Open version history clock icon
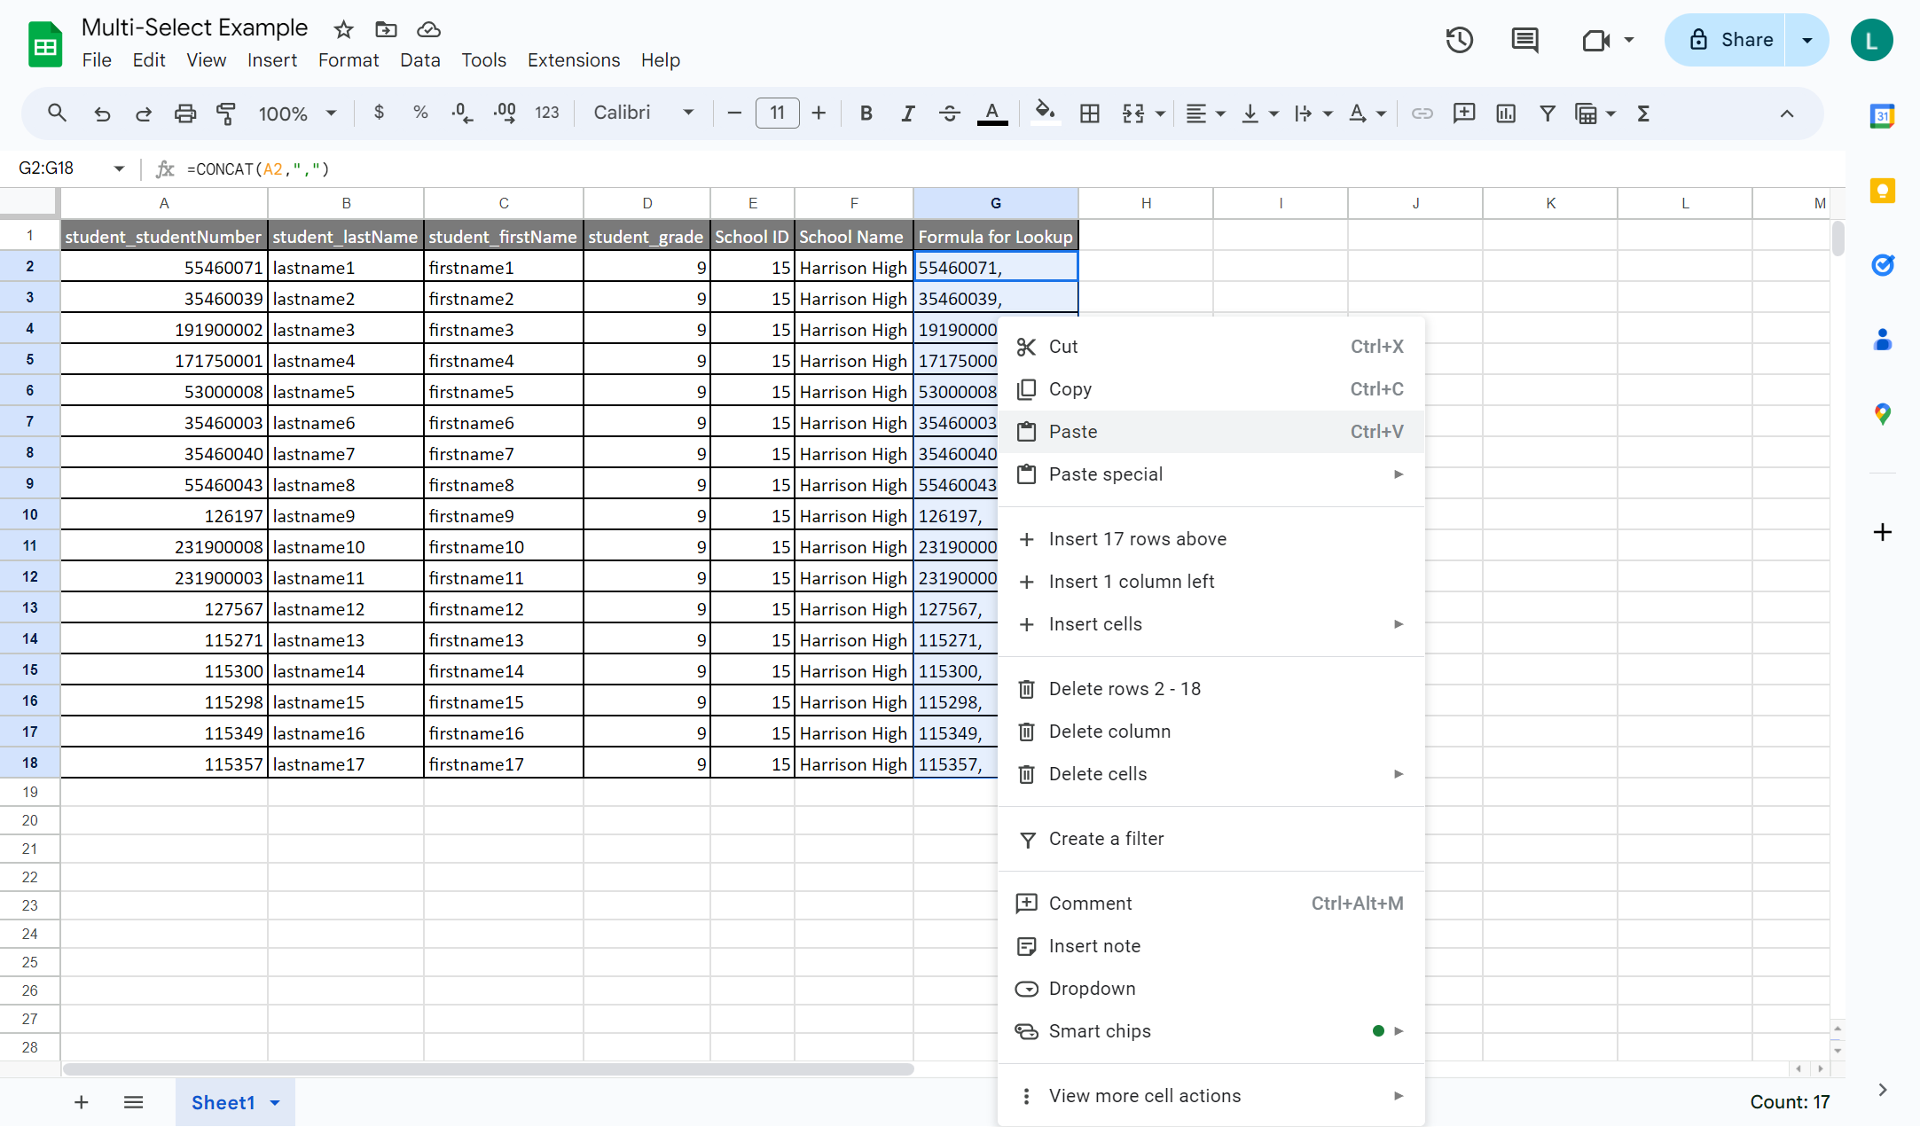This screenshot has height=1127, width=1920. [1459, 40]
